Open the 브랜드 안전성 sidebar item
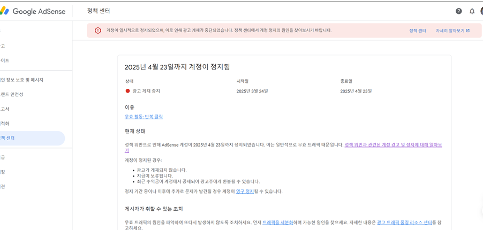 11,95
